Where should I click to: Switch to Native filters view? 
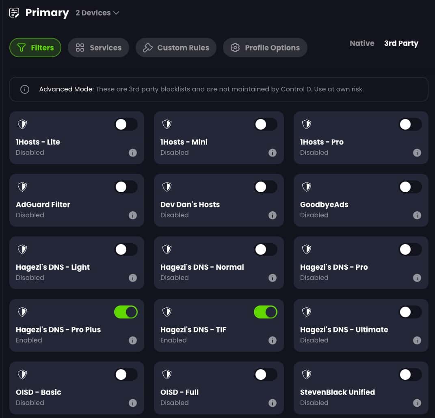tap(362, 43)
